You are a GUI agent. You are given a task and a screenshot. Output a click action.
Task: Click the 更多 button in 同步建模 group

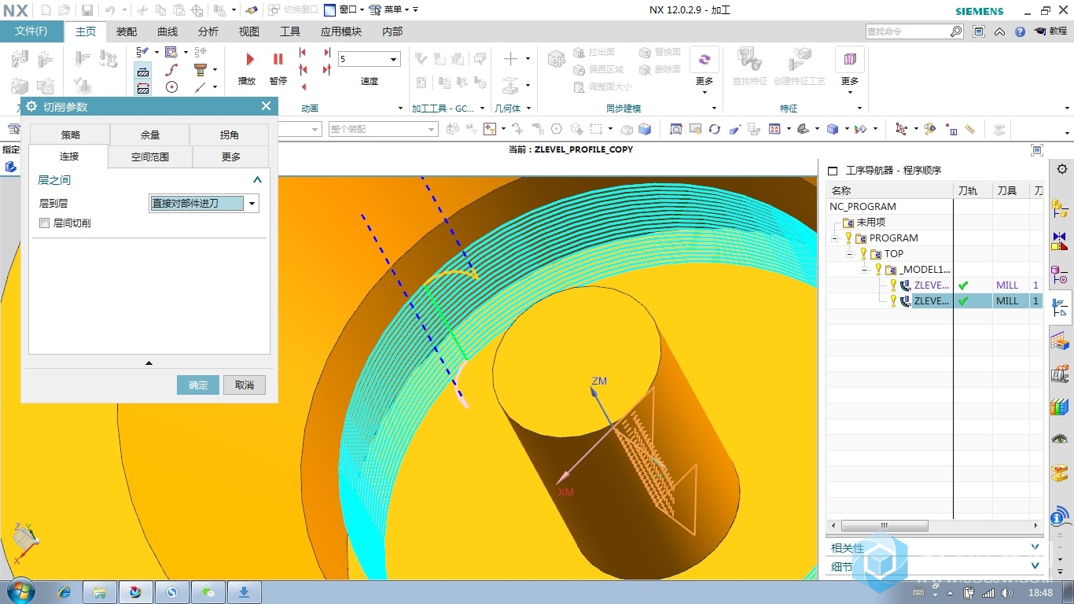[704, 71]
